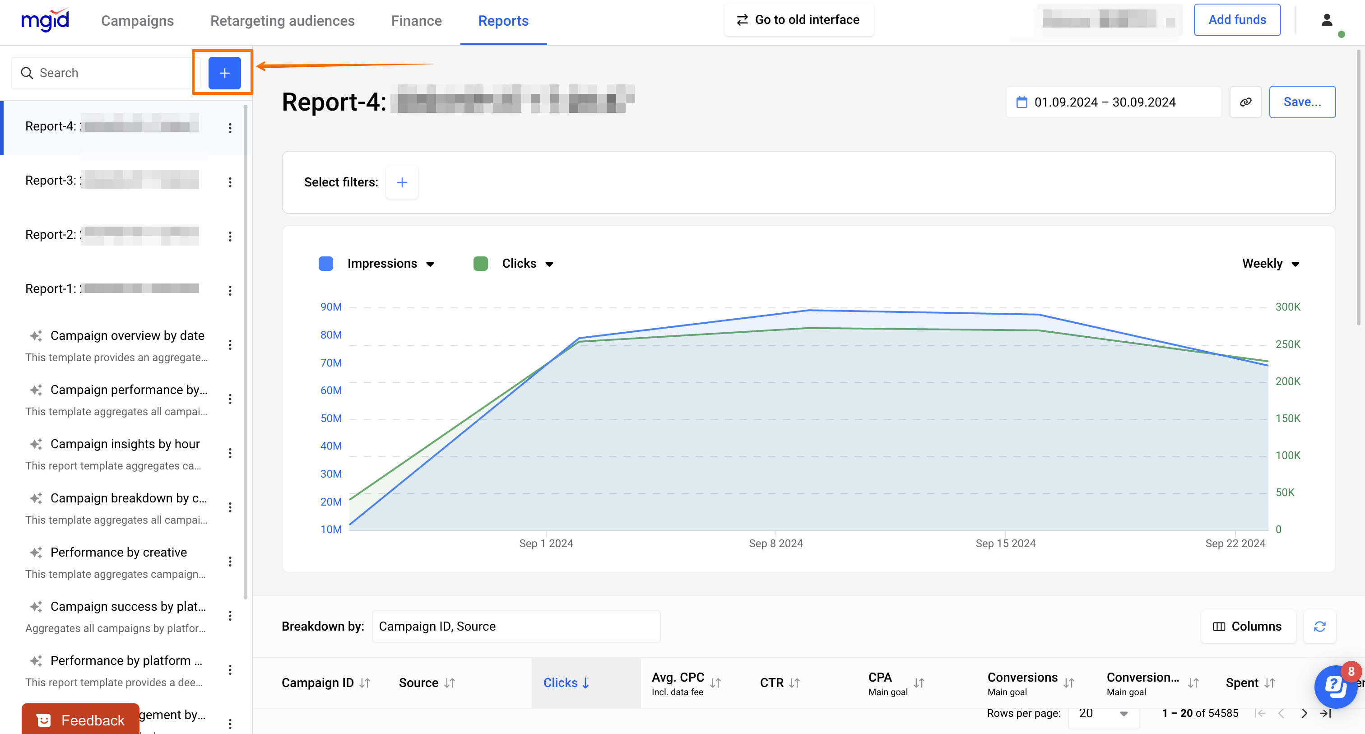This screenshot has width=1365, height=734.
Task: Click the report Search field
Action: [x=106, y=73]
